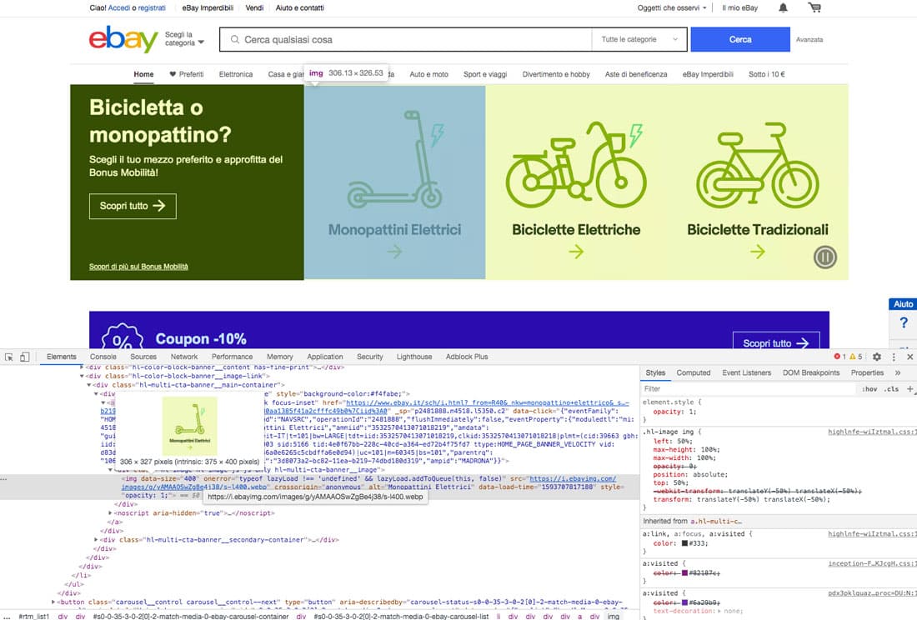This screenshot has height=620, width=917.
Task: Click the registrati link
Action: tap(152, 8)
